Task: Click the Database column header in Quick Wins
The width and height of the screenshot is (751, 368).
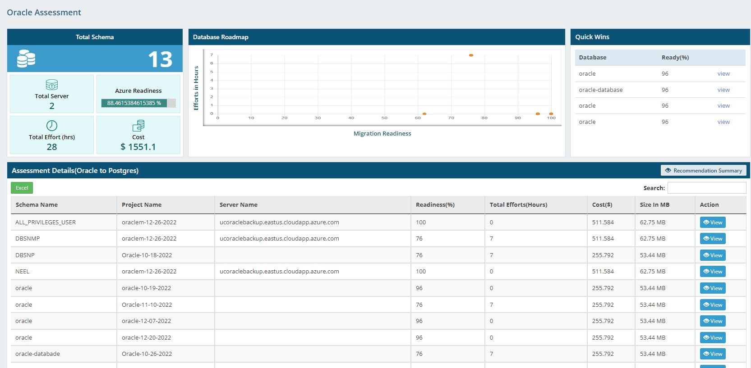Action: point(593,58)
